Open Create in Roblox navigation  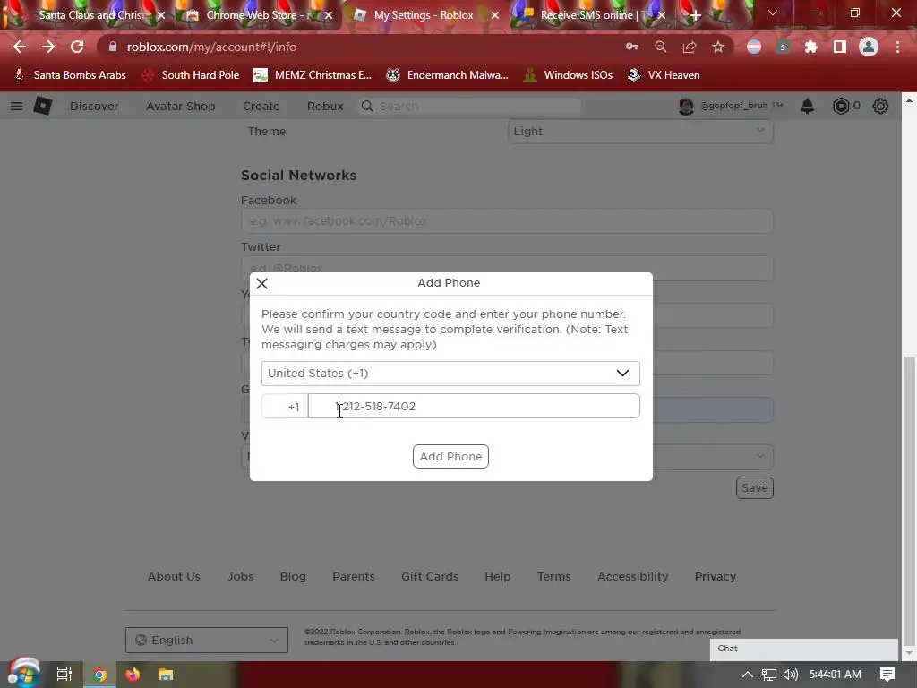click(x=261, y=106)
